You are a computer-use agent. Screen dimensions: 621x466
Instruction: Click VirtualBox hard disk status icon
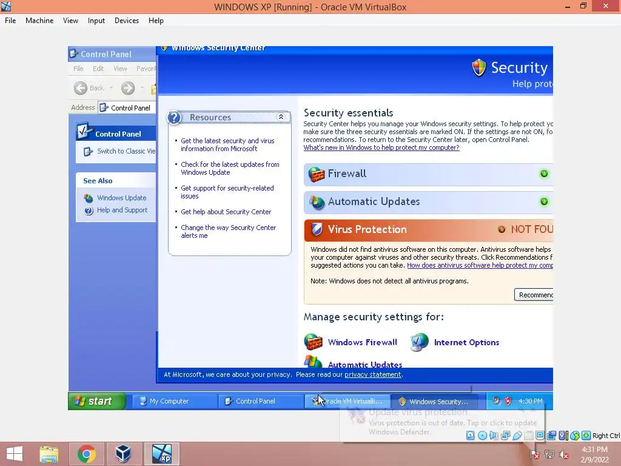coord(470,436)
